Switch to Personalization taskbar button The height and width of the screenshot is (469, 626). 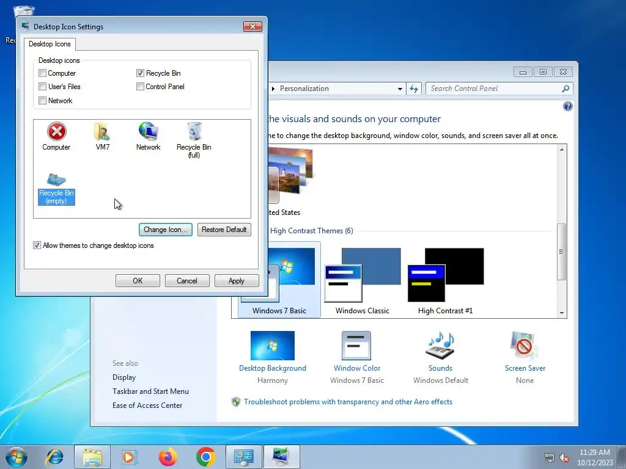click(281, 457)
